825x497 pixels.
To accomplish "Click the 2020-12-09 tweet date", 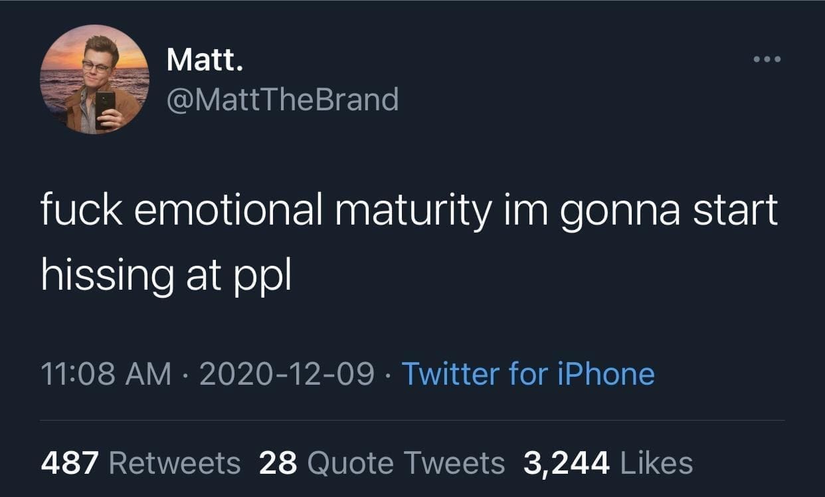I will [x=285, y=373].
